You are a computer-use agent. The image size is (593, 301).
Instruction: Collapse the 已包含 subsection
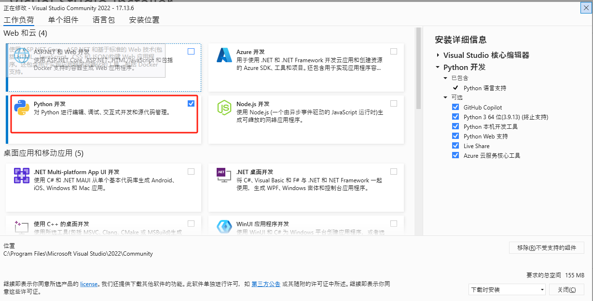(446, 78)
